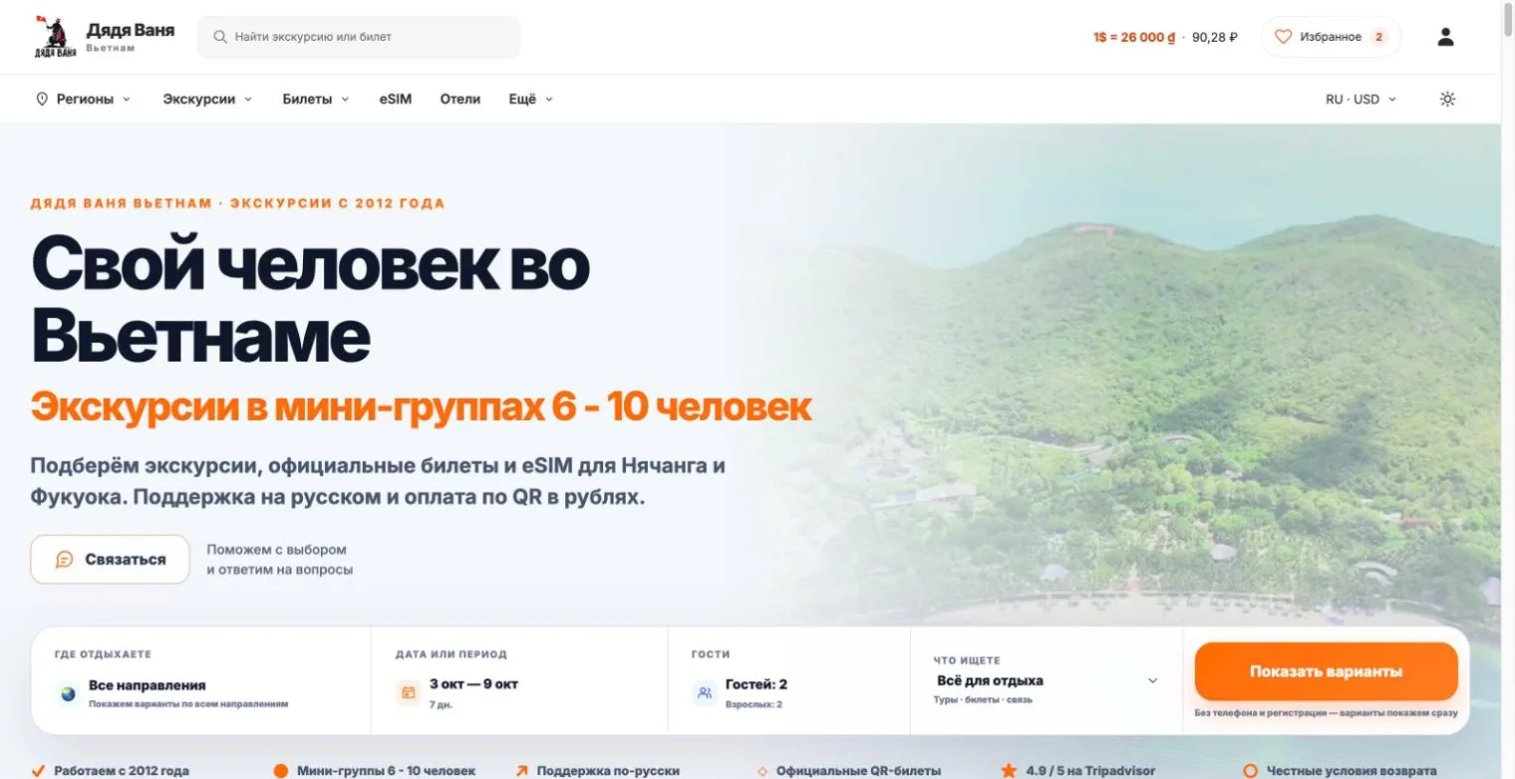Click the text Официальные QR-билеты
Image resolution: width=1515 pixels, height=779 pixels.
click(858, 771)
